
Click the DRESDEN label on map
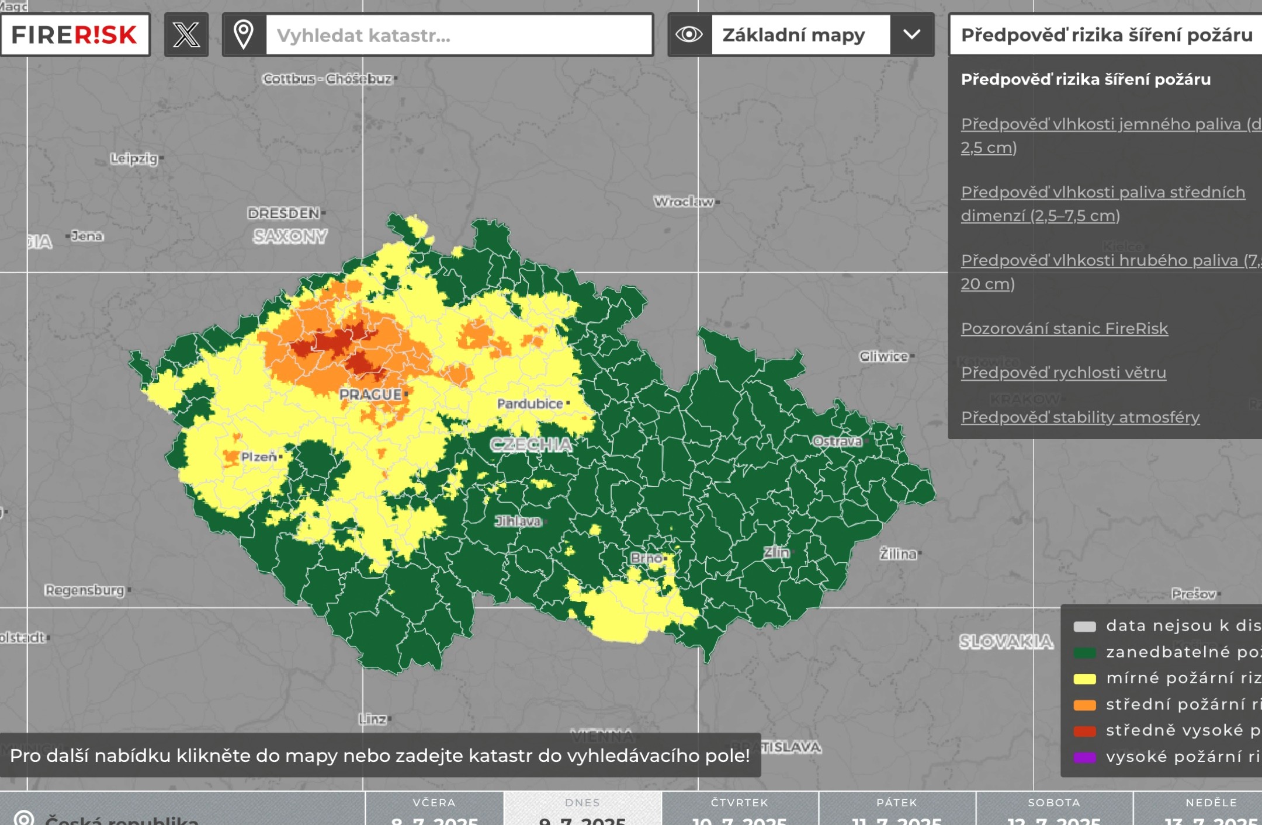(283, 213)
